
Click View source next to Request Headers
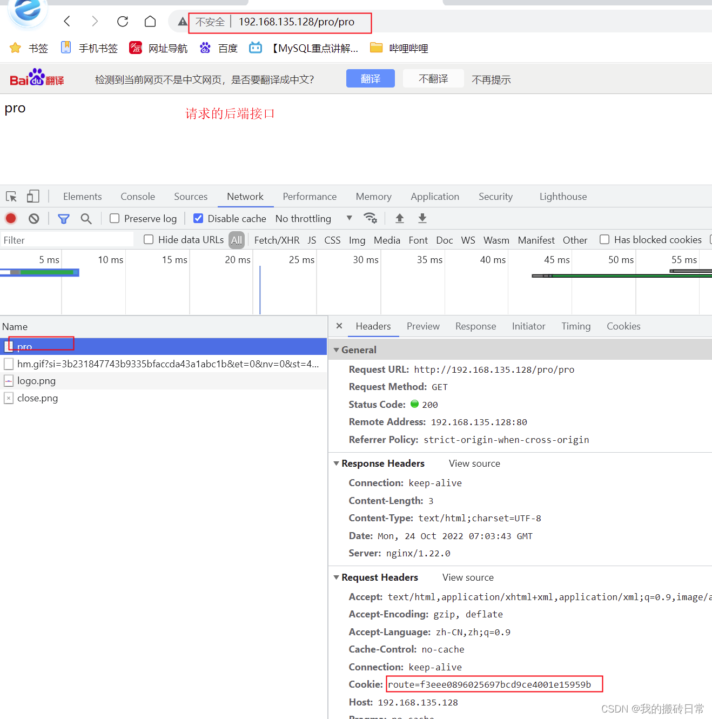click(467, 577)
